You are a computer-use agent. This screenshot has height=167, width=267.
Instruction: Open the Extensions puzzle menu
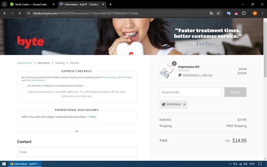tap(244, 13)
